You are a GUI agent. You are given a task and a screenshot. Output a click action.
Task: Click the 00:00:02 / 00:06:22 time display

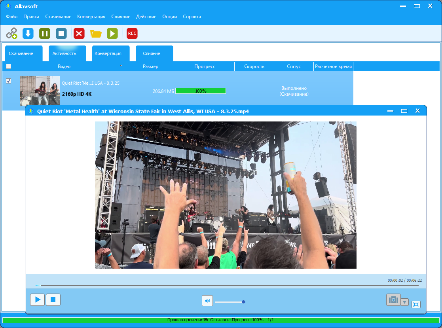click(404, 281)
